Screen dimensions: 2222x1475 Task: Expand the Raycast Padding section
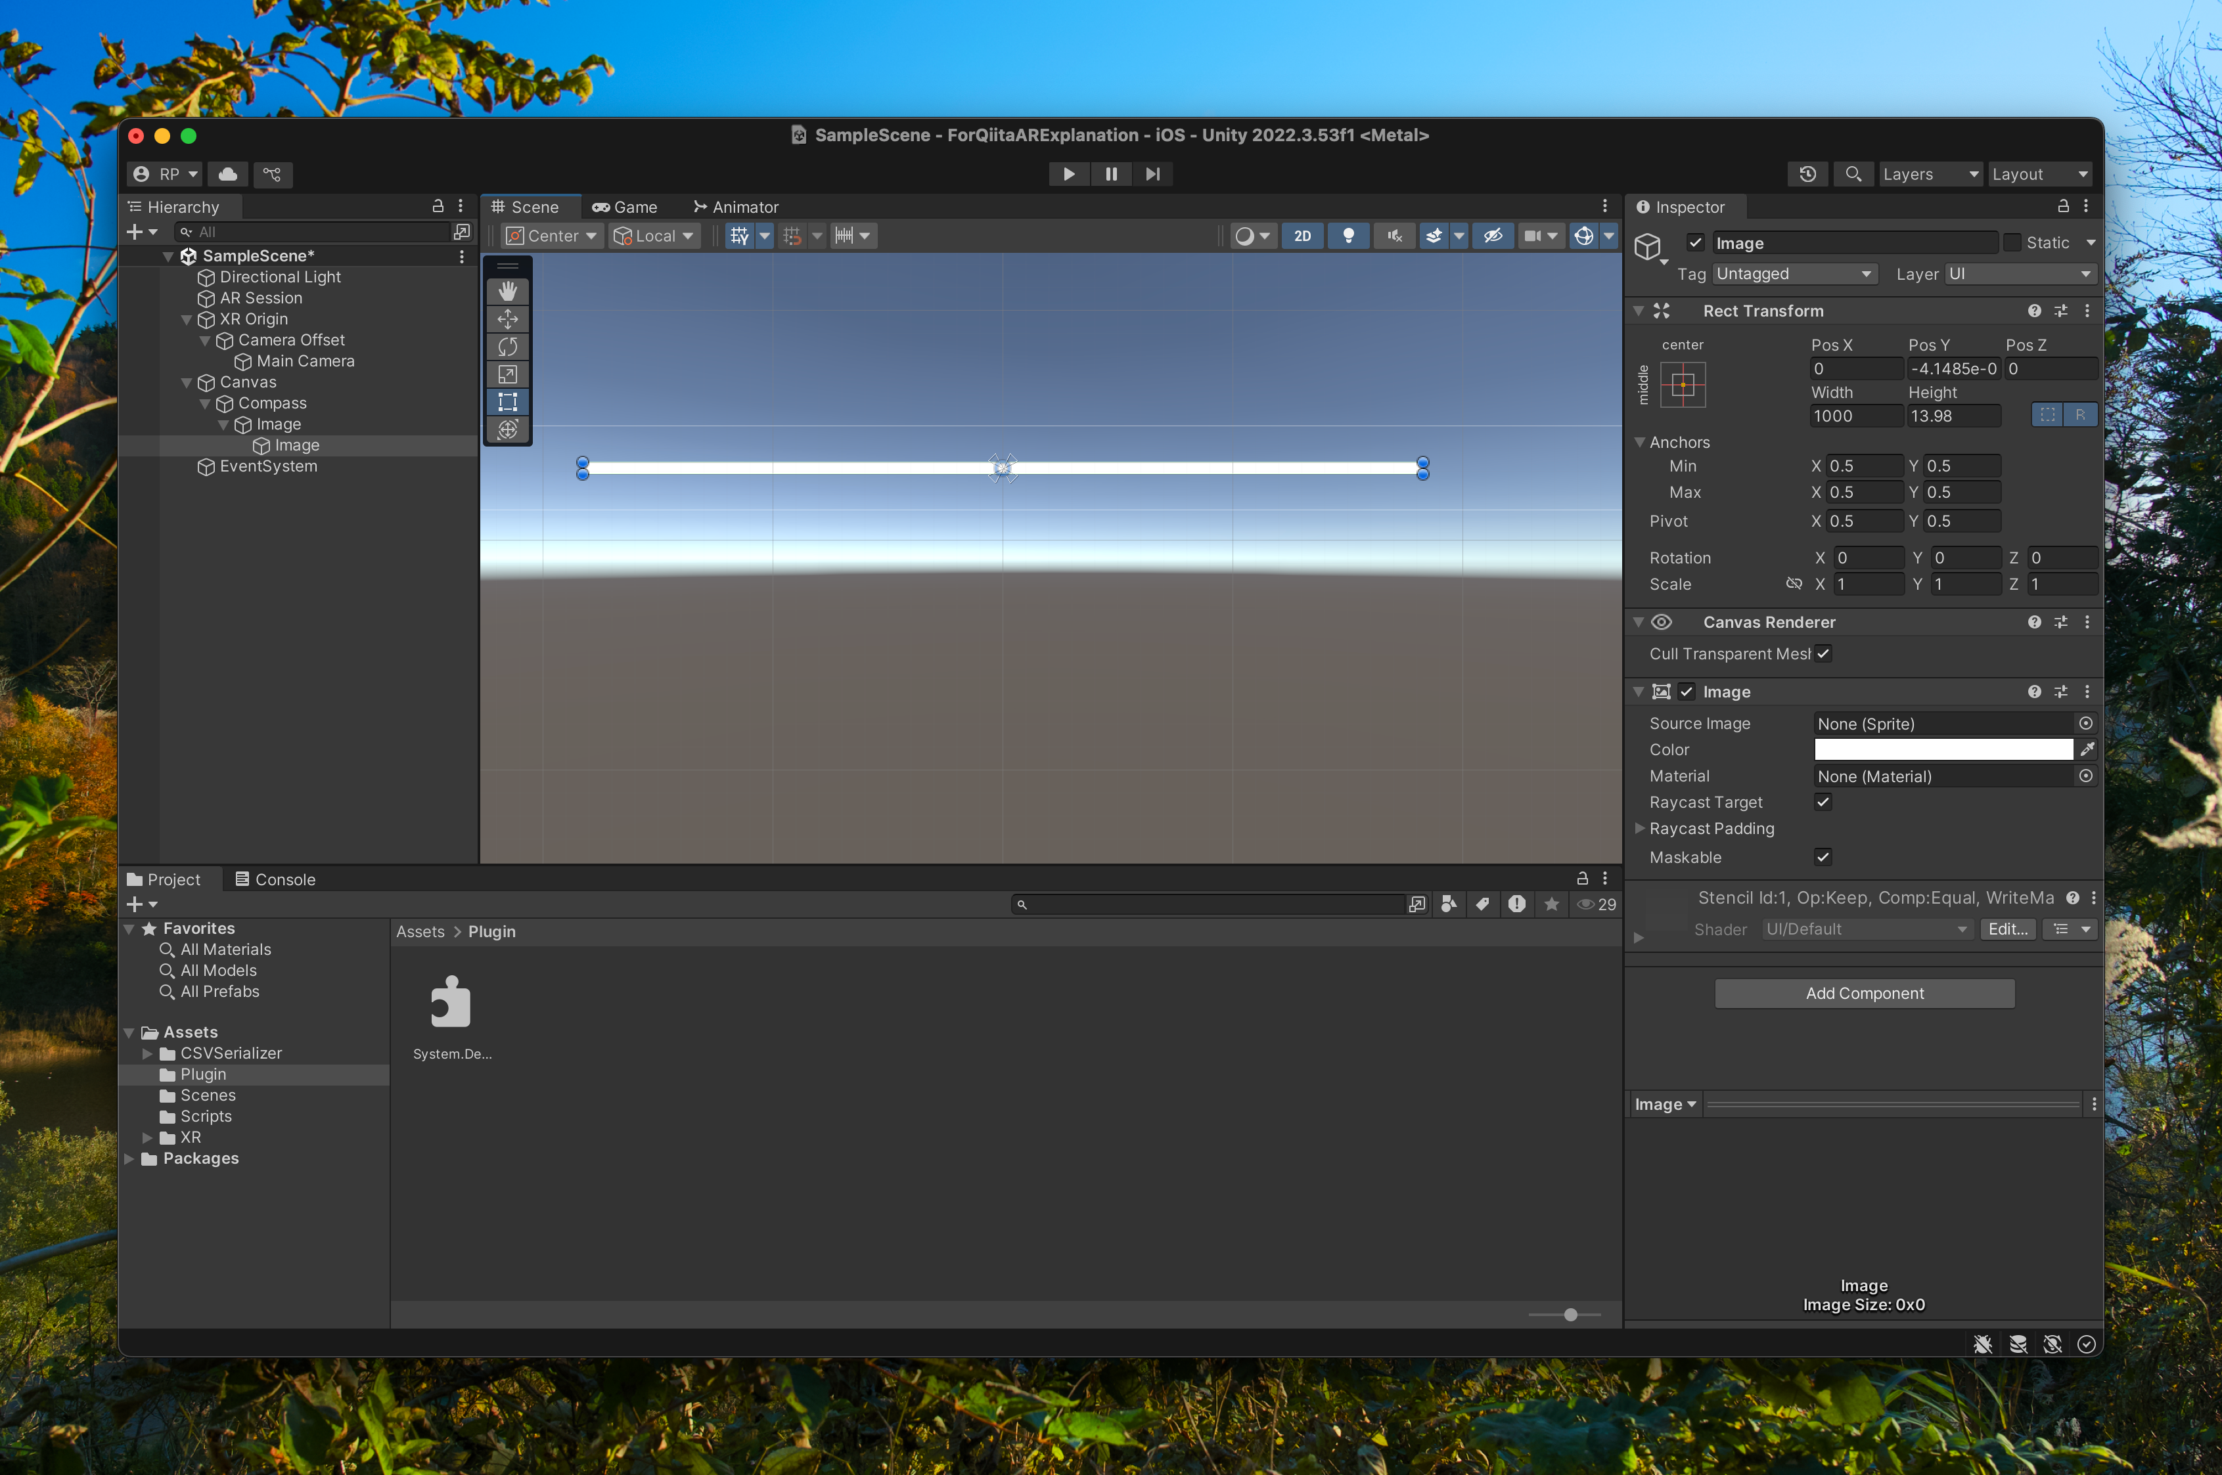(1639, 829)
